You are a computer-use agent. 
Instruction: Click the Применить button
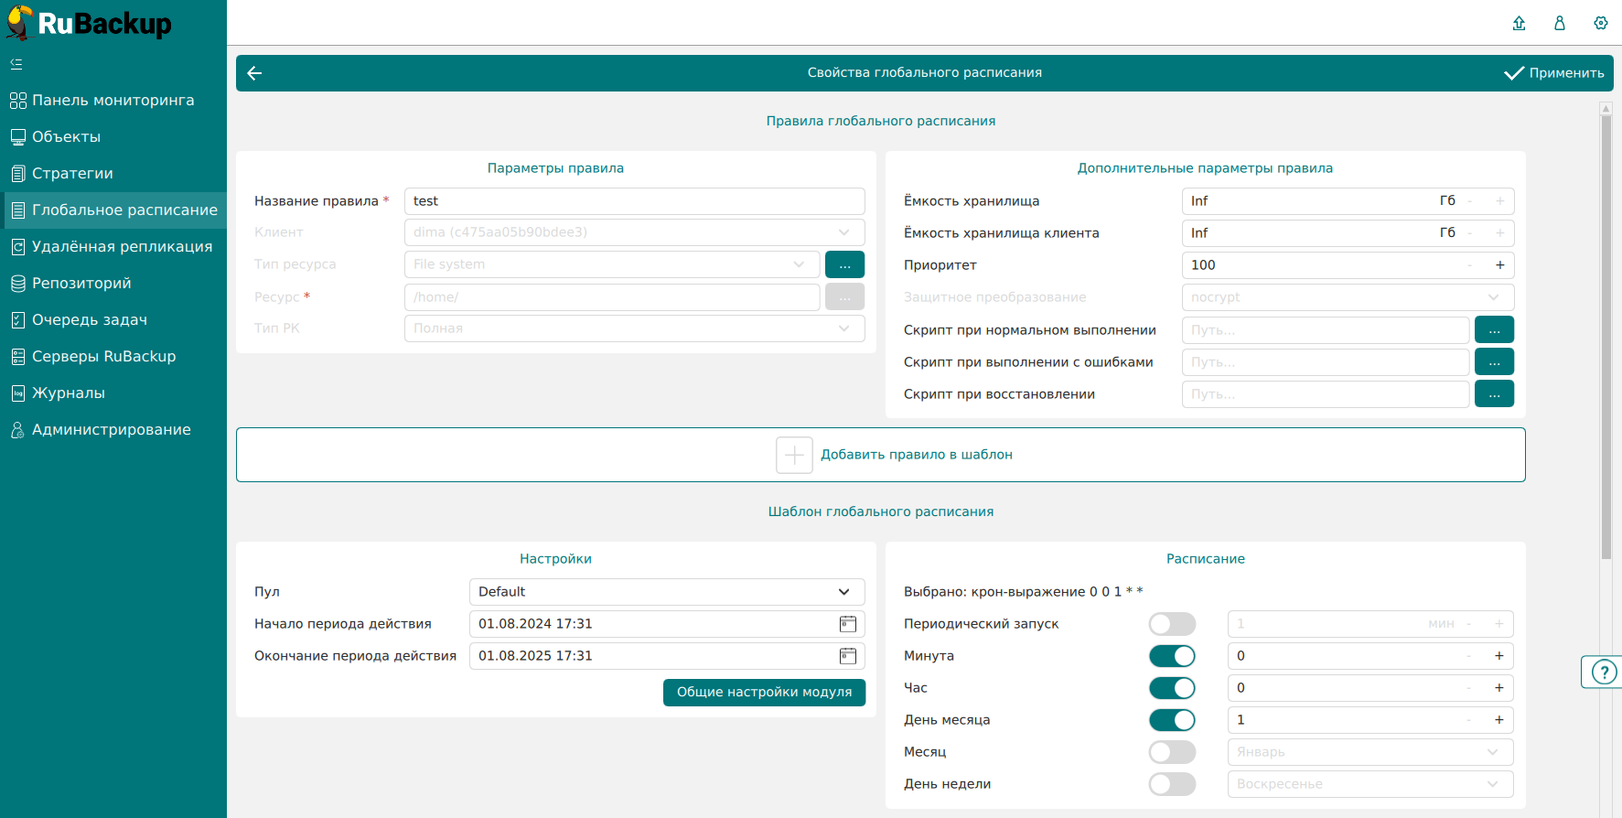(1554, 73)
